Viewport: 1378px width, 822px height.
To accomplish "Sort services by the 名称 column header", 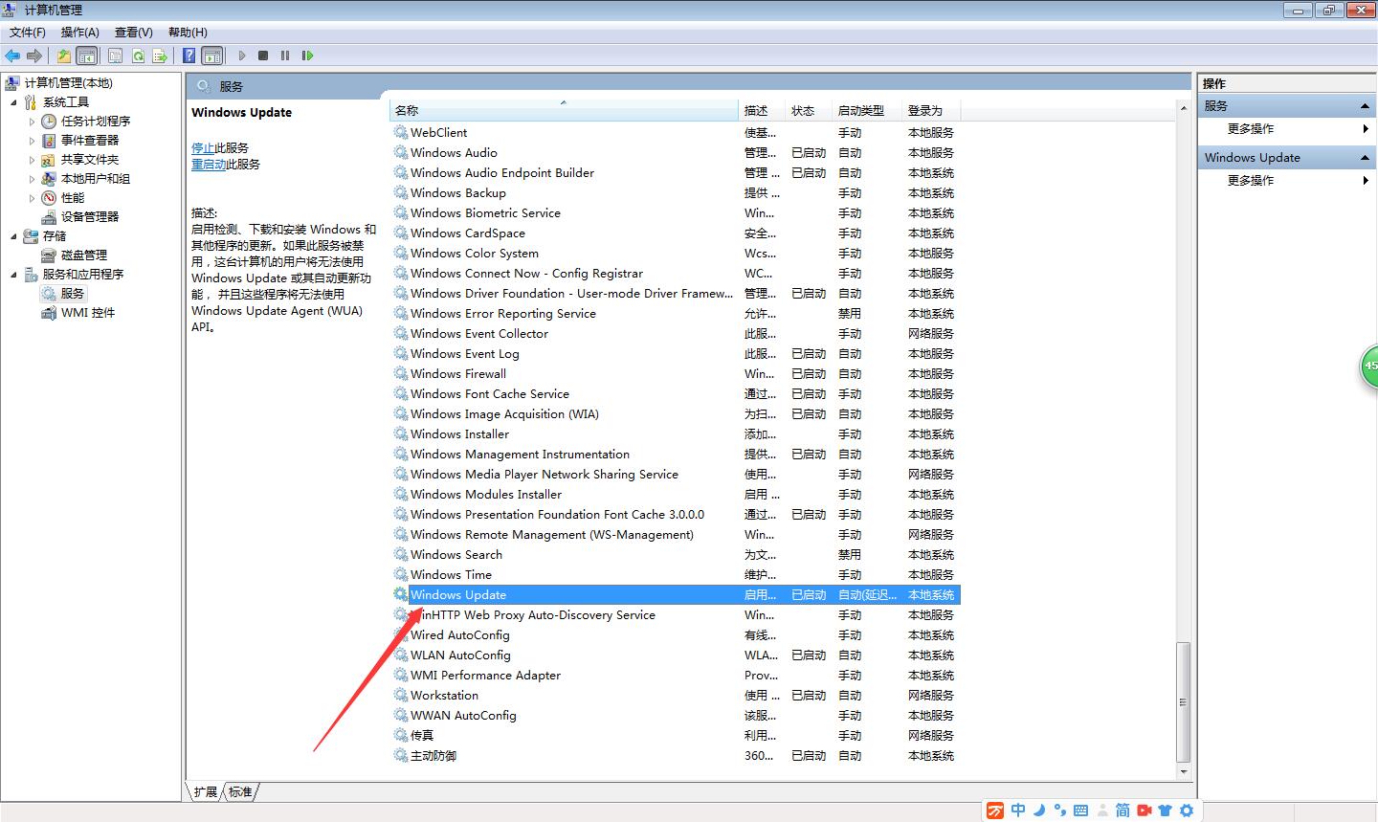I will pos(565,110).
